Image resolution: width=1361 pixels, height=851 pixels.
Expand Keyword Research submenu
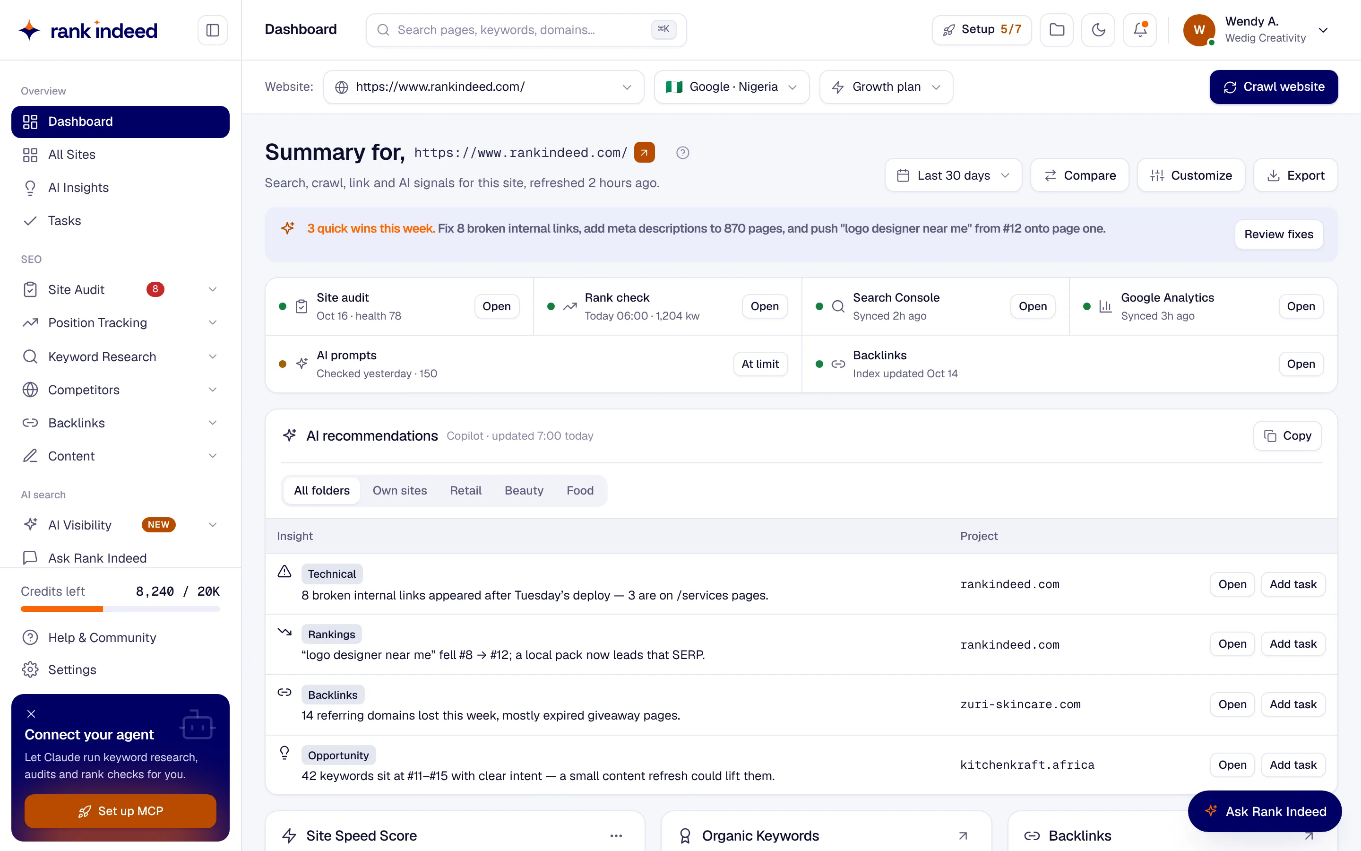[x=213, y=356]
